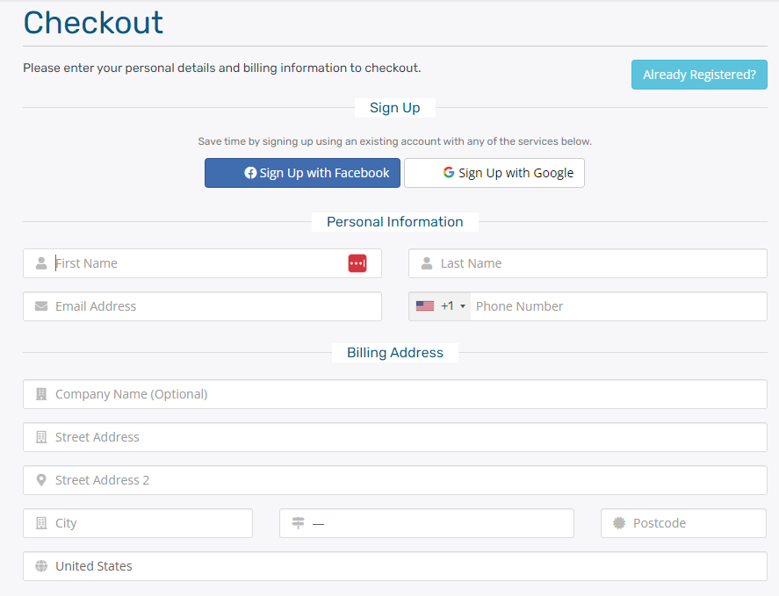Click the Google logo on the Google button
This screenshot has width=779, height=596.
pos(449,173)
